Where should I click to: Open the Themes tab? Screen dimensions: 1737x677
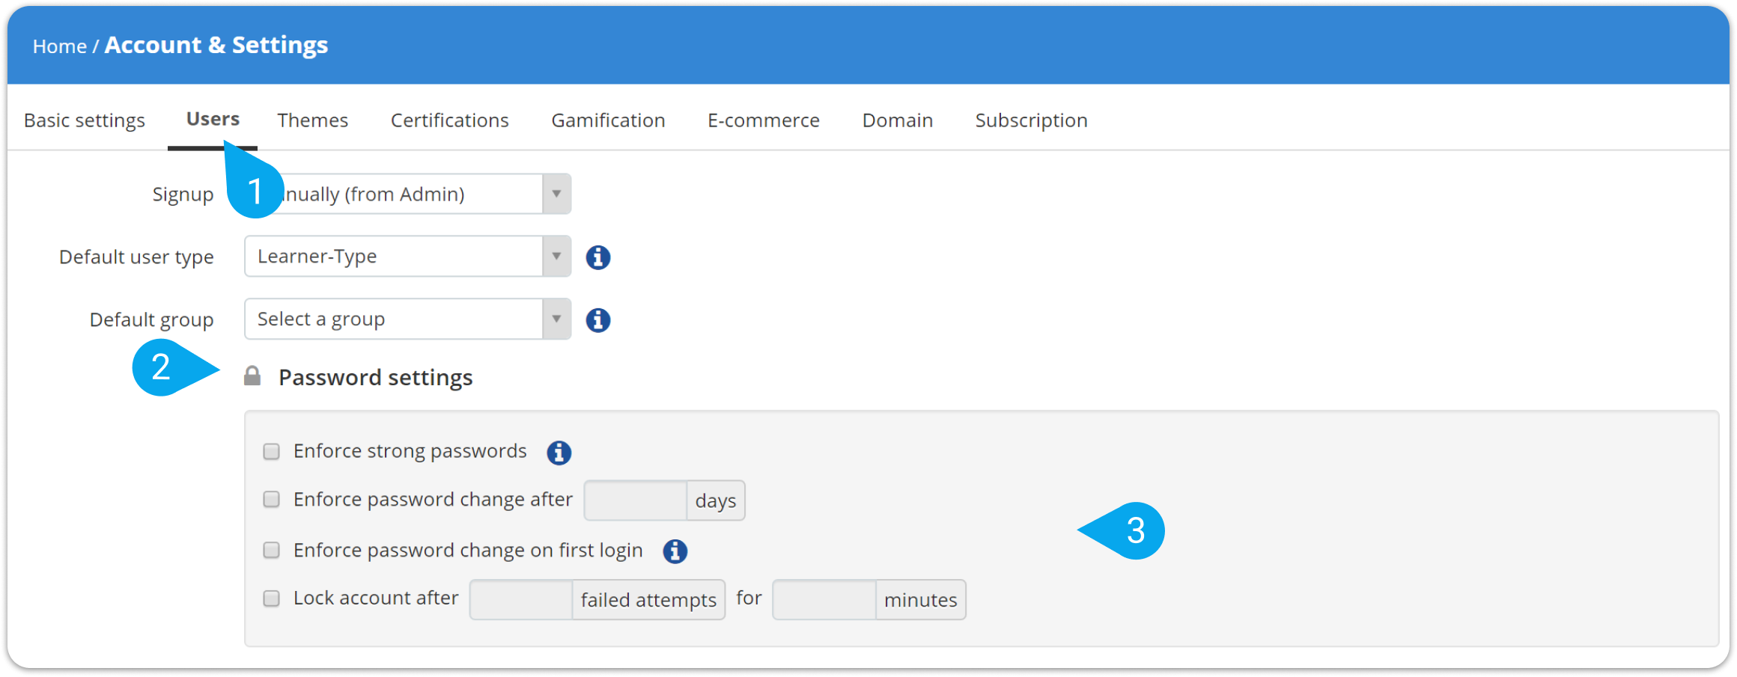point(312,120)
